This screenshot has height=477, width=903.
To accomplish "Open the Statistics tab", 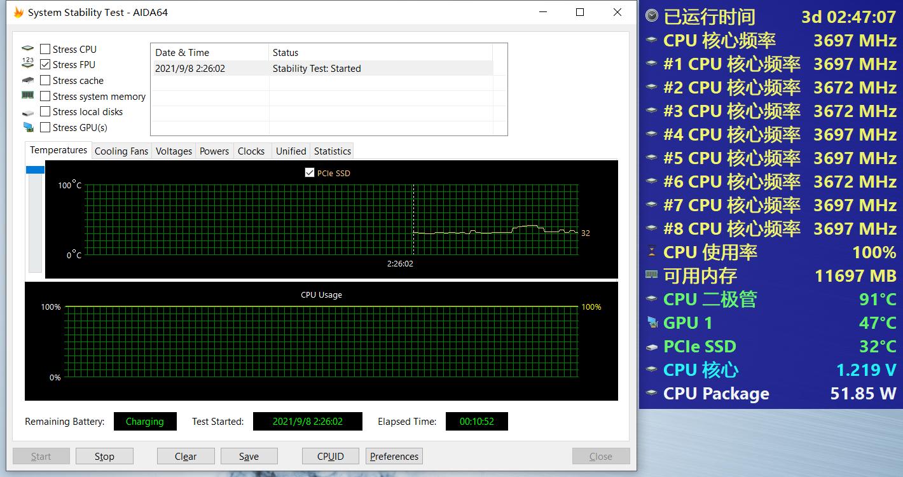I will pyautogui.click(x=332, y=151).
